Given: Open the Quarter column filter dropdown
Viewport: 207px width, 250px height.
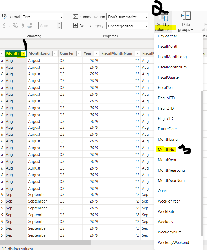Looking at the screenshot, I should (79, 53).
